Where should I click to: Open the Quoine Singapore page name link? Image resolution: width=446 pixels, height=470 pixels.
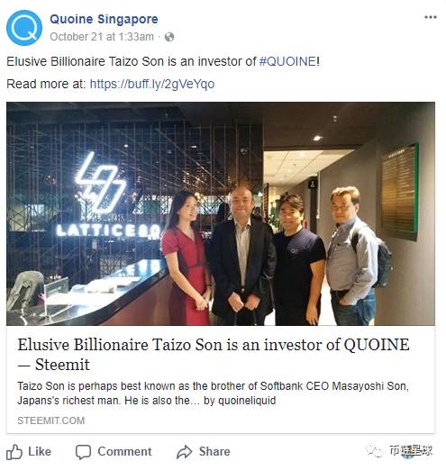tap(104, 19)
